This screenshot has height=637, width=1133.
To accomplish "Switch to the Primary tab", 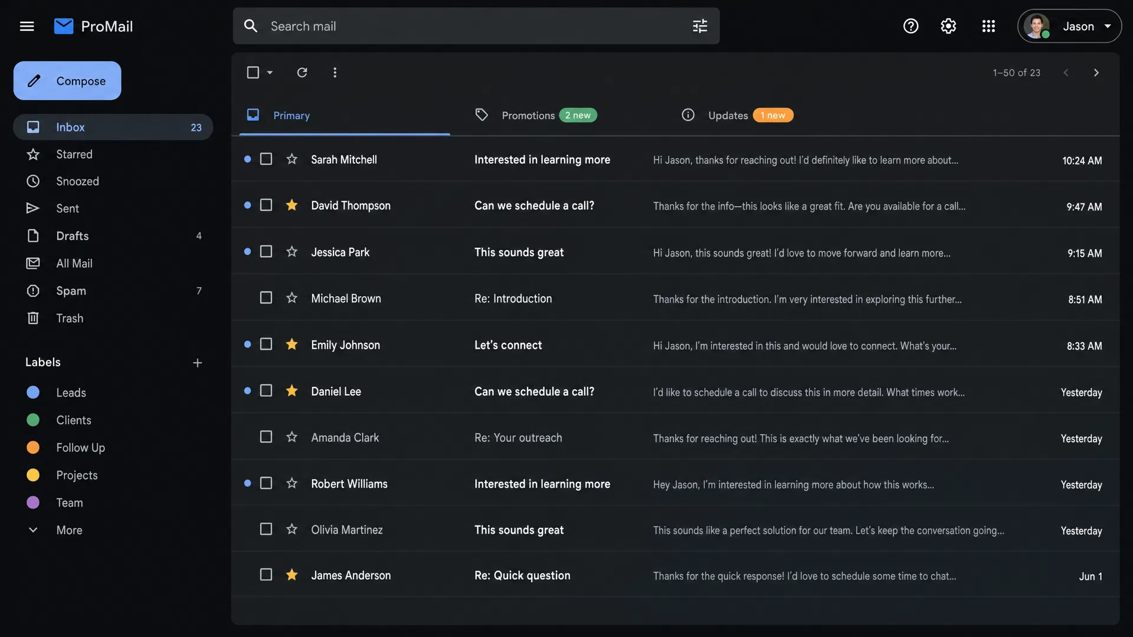I will (345, 115).
